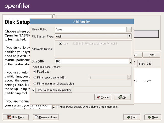Open the Release Notes
This screenshot has height=123, width=164.
pyautogui.click(x=46, y=117)
